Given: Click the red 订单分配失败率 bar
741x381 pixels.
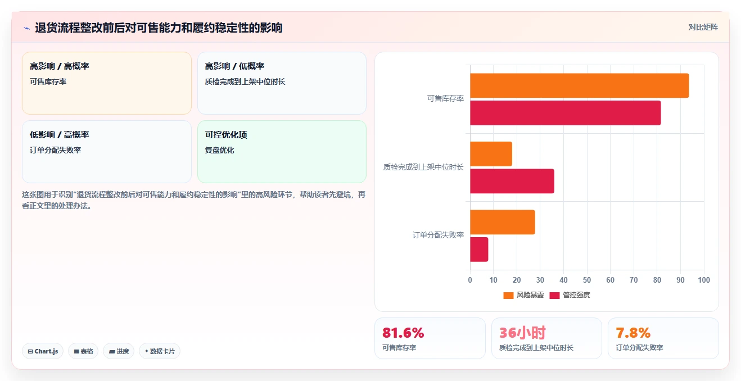Looking at the screenshot, I should [479, 249].
